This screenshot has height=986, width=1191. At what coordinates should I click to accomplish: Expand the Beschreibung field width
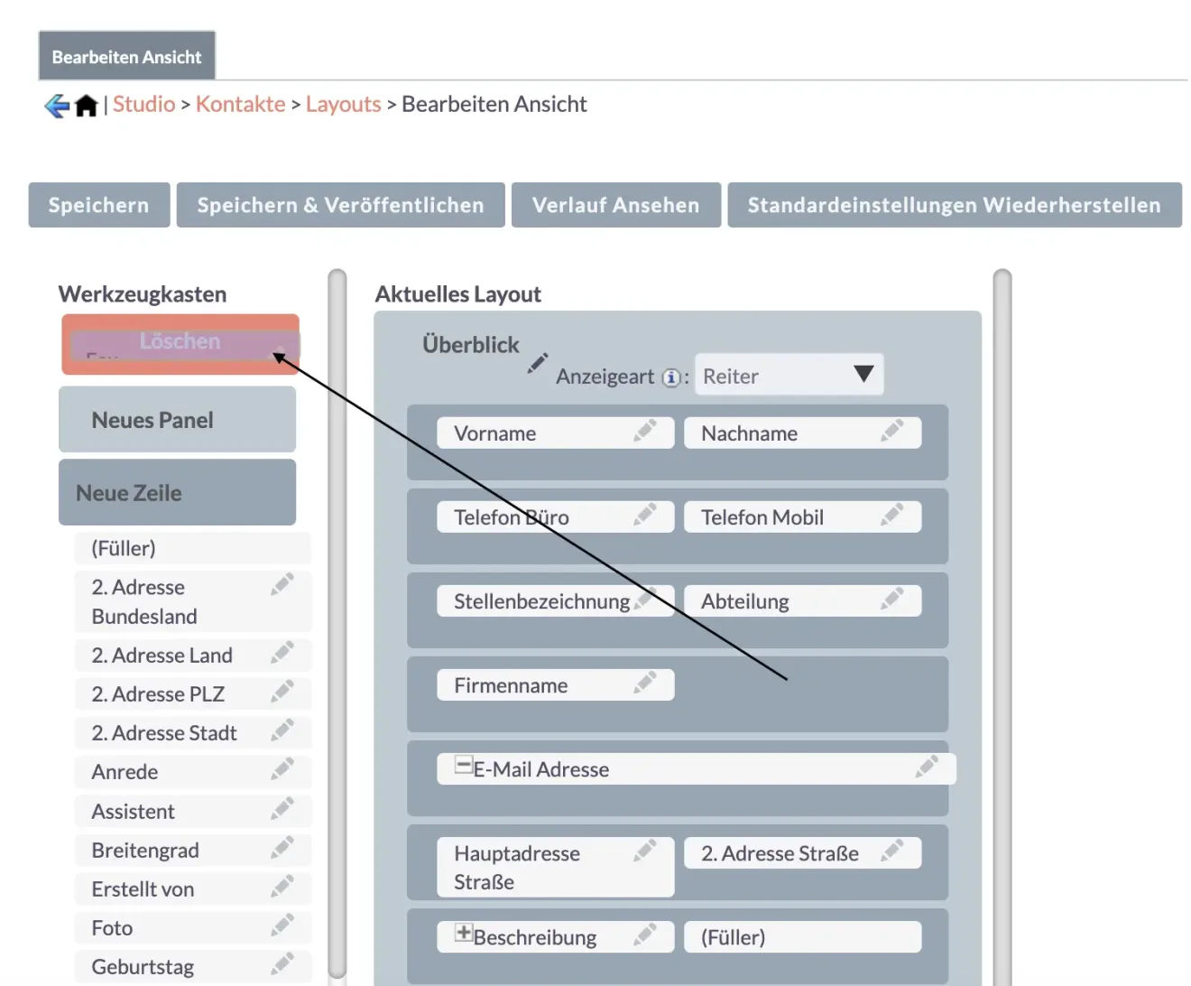pos(463,934)
